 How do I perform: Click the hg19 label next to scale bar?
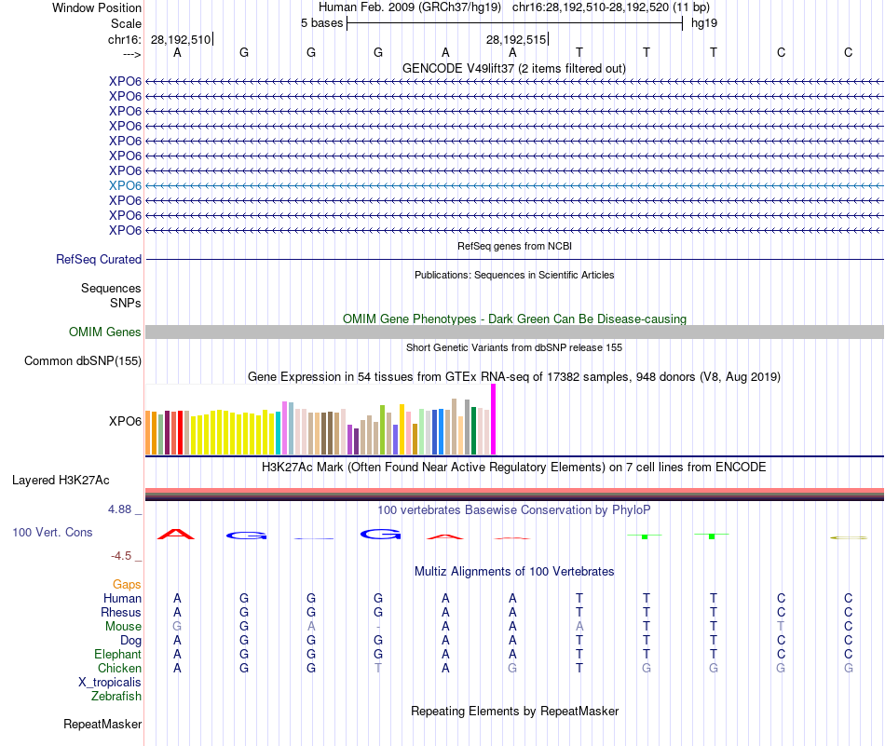(x=704, y=23)
